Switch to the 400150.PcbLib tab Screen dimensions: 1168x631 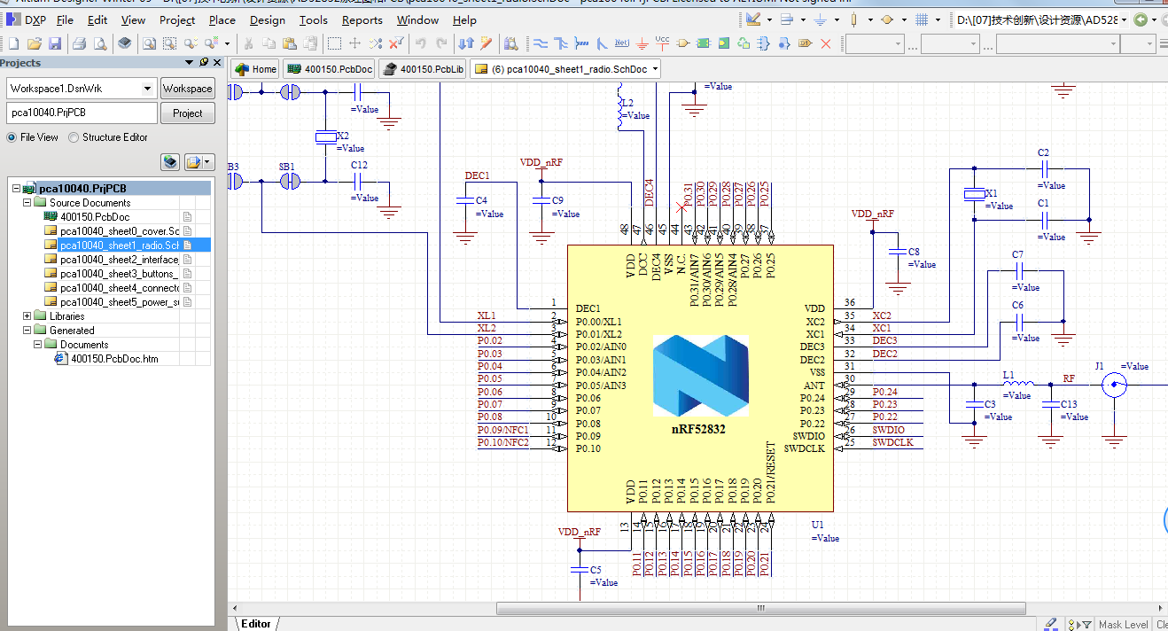pos(423,69)
